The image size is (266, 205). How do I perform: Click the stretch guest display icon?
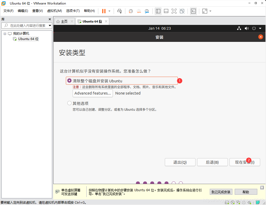tap(205, 11)
